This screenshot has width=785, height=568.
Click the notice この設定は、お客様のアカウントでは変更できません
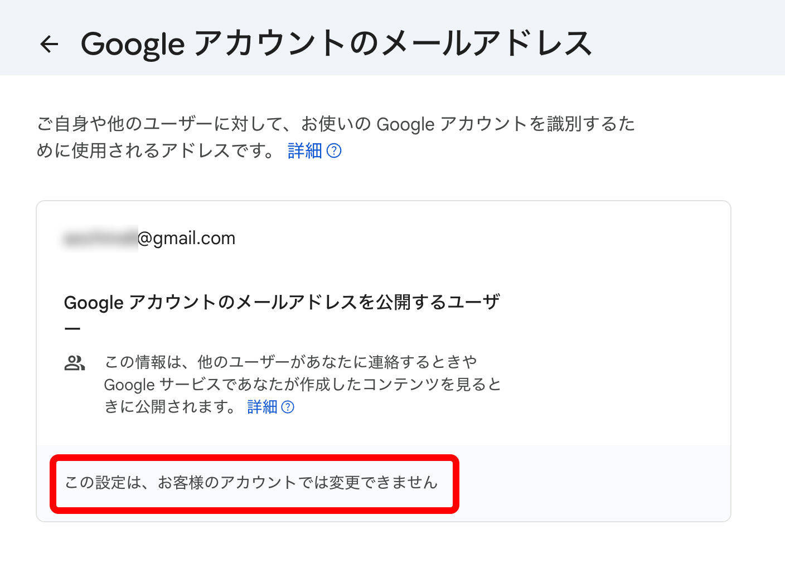click(251, 483)
